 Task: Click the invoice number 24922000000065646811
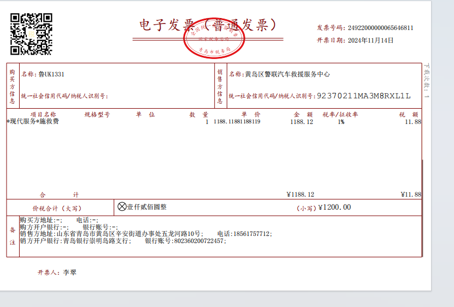[x=380, y=27]
